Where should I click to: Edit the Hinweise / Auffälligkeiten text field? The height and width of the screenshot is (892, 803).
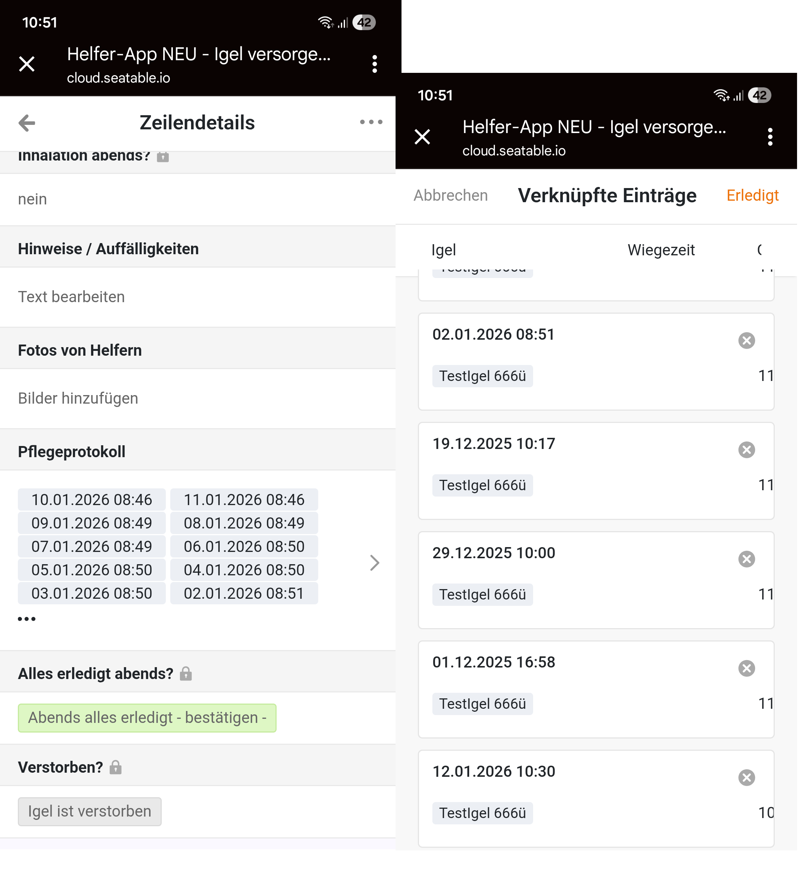71,297
